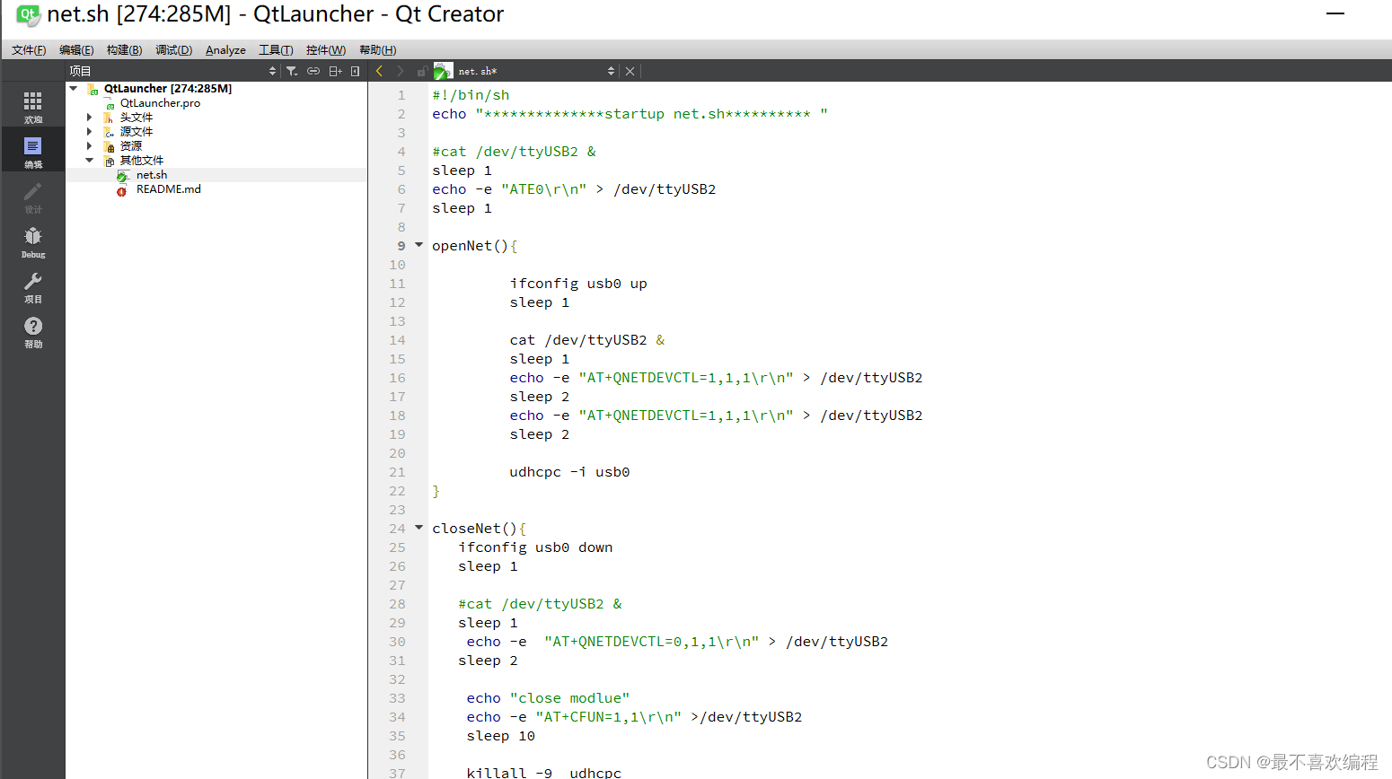The height and width of the screenshot is (779, 1392).
Task: Select README.md in the project tree
Action: coord(167,188)
